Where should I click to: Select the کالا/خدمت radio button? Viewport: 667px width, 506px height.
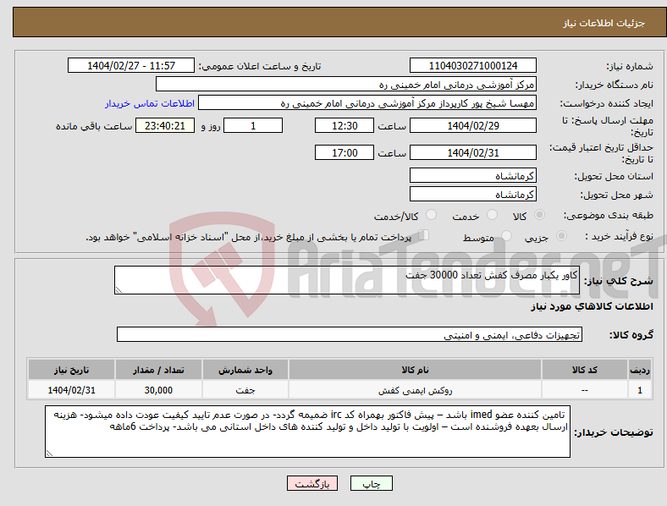[x=432, y=215]
